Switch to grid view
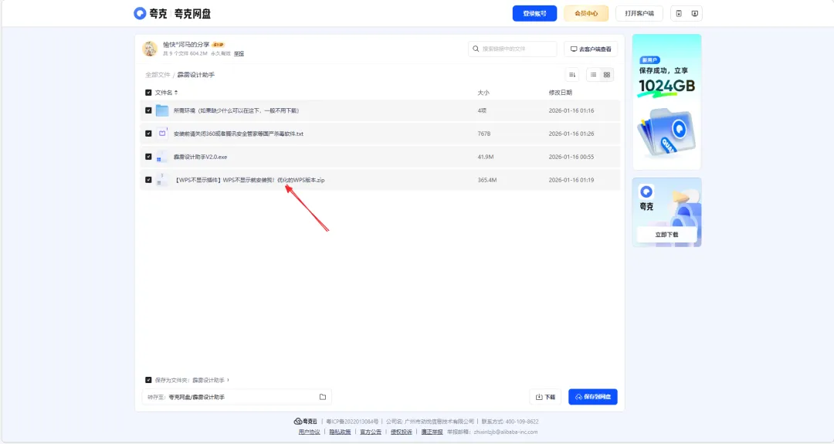The height and width of the screenshot is (444, 834). pos(607,75)
